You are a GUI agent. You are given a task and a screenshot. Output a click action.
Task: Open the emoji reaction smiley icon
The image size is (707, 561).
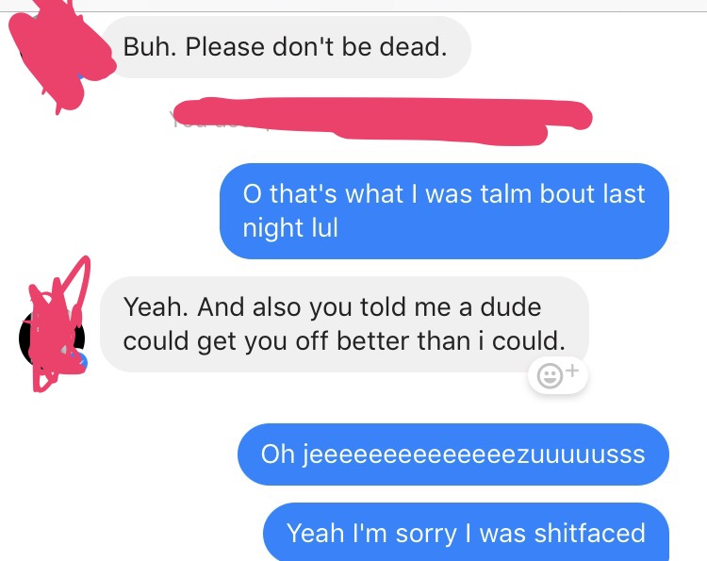click(551, 375)
